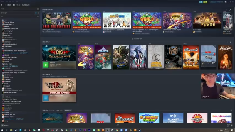Open Chrome from the taskbar

click(117, 130)
